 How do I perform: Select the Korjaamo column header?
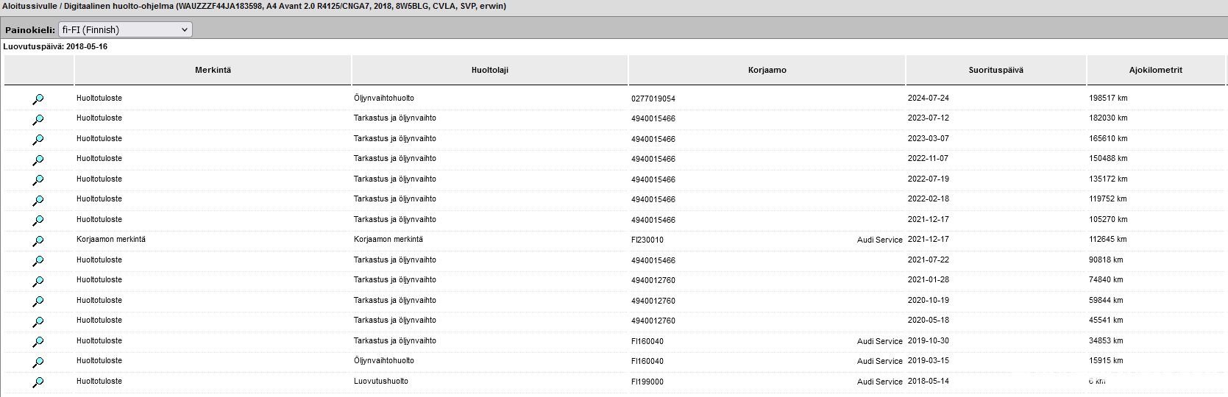pos(767,70)
